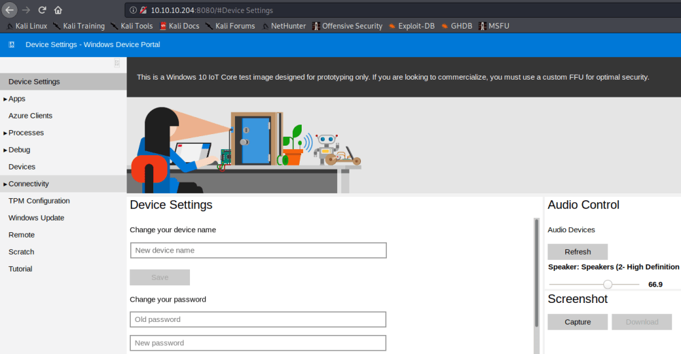Open the Kali Forums bookmark
This screenshot has height=354, width=681.
coord(230,26)
